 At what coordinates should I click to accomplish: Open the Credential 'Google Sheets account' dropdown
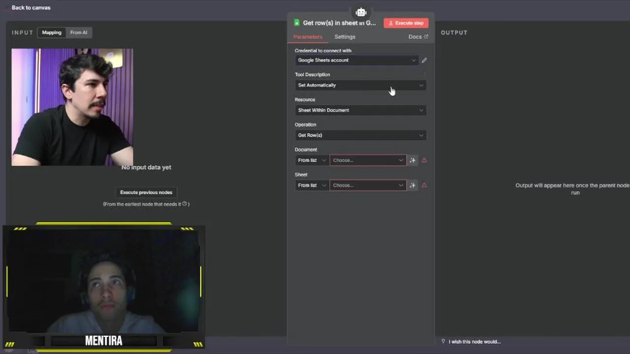[x=356, y=60]
